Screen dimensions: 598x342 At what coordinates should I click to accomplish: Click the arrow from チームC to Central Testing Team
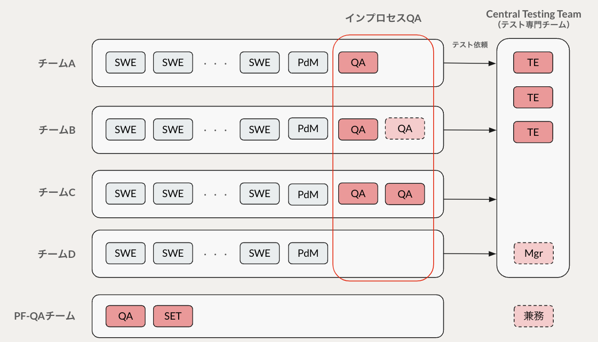[x=469, y=200]
